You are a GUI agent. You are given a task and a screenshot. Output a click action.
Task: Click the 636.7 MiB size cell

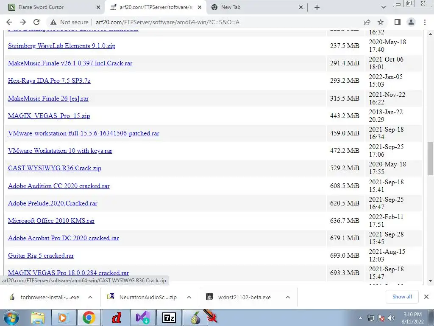pos(345,221)
